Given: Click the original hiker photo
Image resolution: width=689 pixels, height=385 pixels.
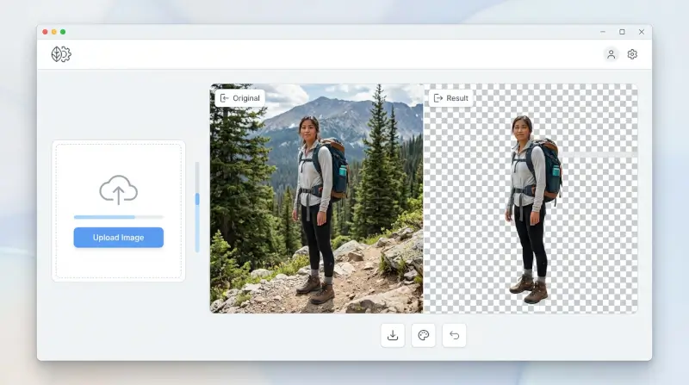Looking at the screenshot, I should 316,199.
